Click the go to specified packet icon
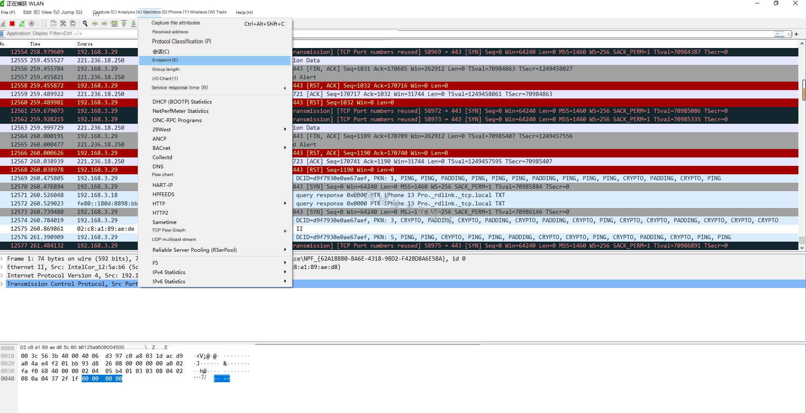 pyautogui.click(x=114, y=24)
